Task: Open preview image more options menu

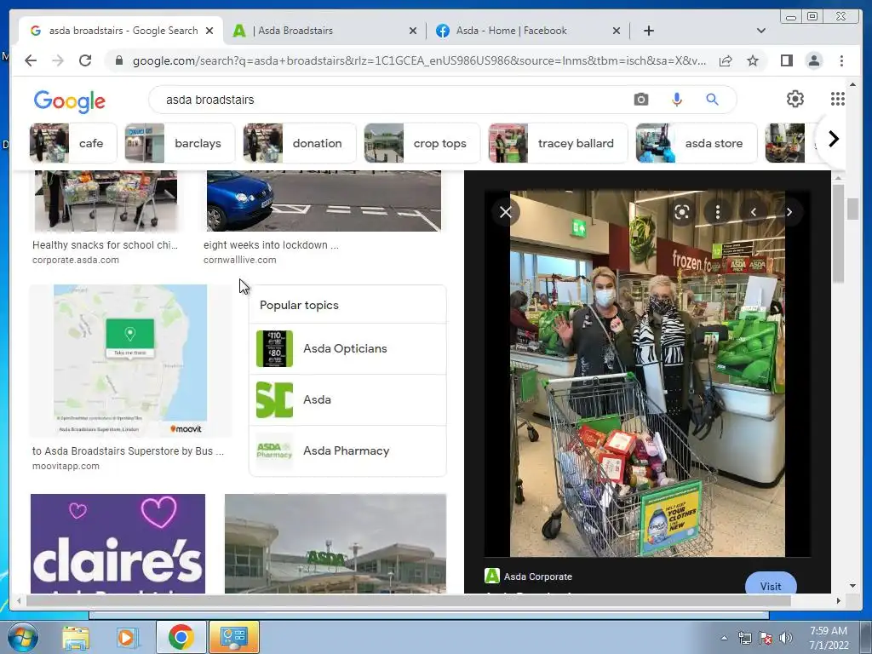Action: tap(717, 212)
